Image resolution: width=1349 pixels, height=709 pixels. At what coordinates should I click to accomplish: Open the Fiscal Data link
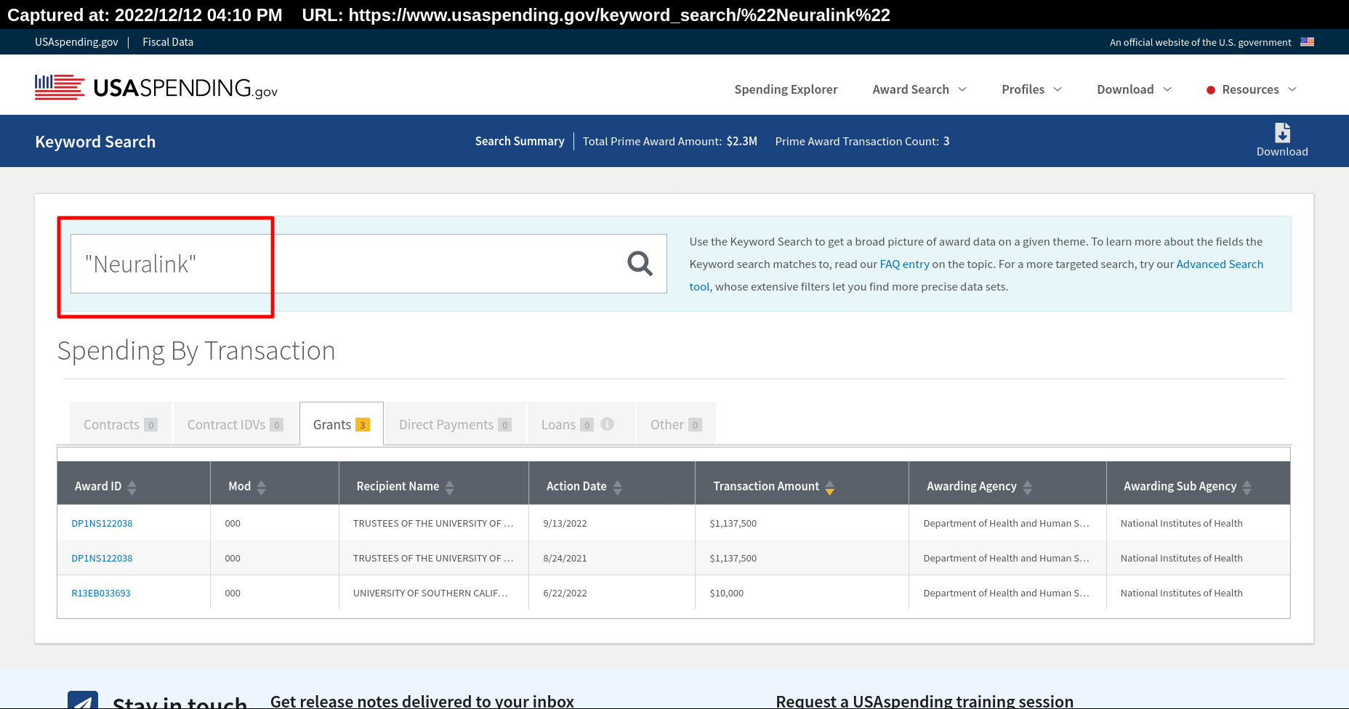pos(168,42)
